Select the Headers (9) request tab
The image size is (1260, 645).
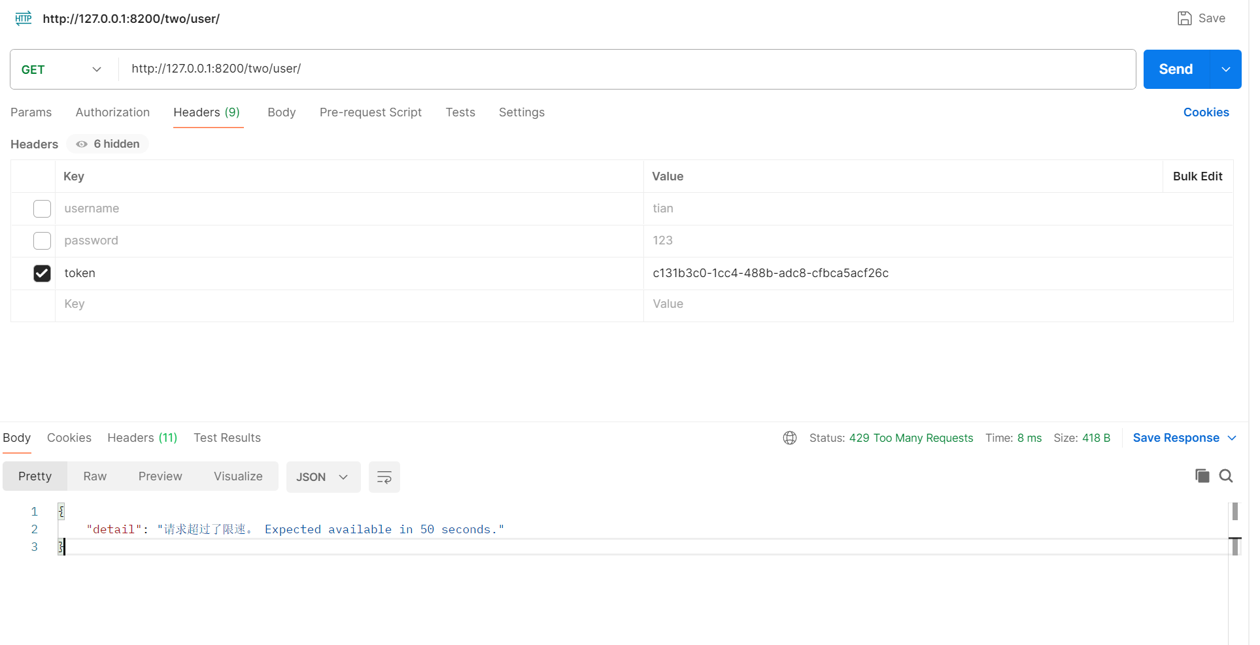(207, 112)
